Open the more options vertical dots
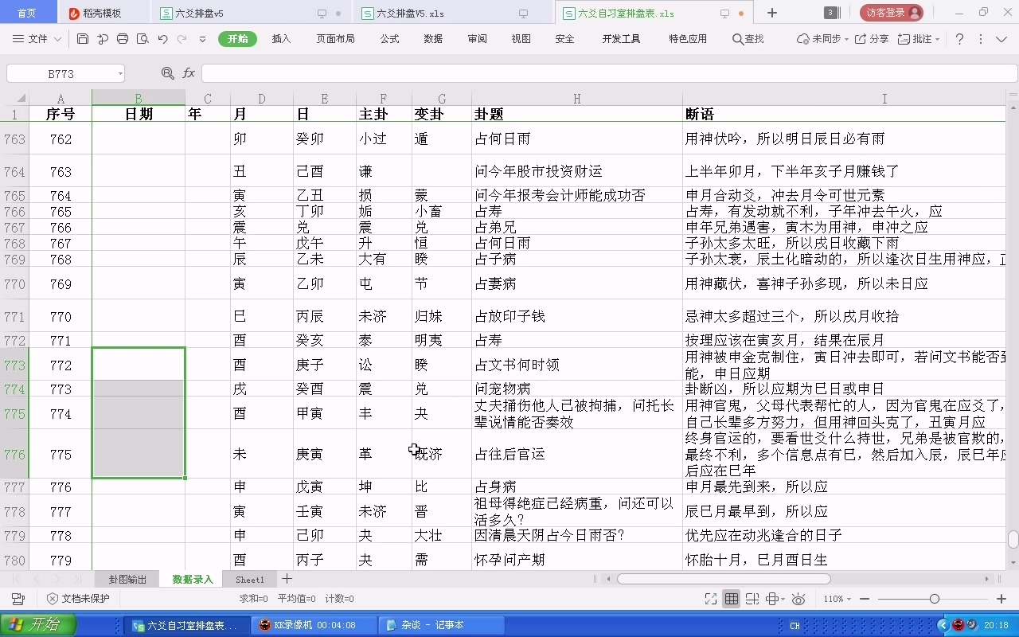This screenshot has width=1019, height=637. (980, 39)
